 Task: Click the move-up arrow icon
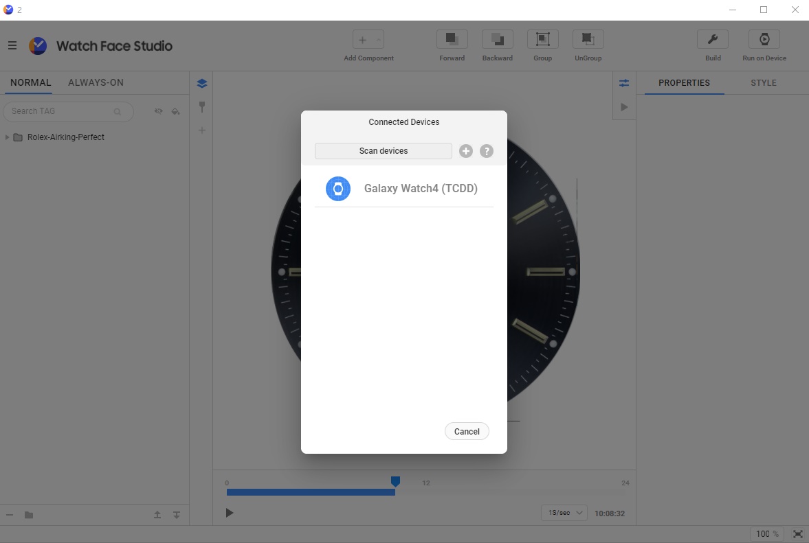pyautogui.click(x=157, y=515)
